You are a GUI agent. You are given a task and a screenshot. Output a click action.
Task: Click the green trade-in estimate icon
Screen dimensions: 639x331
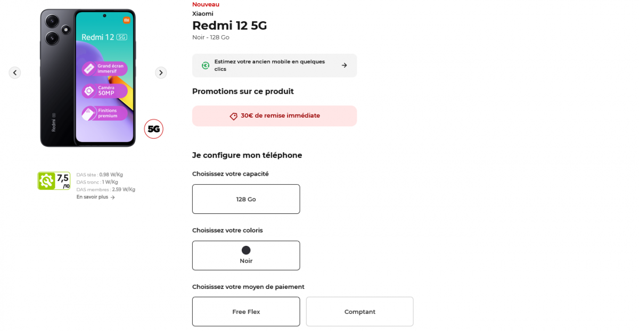pyautogui.click(x=206, y=65)
